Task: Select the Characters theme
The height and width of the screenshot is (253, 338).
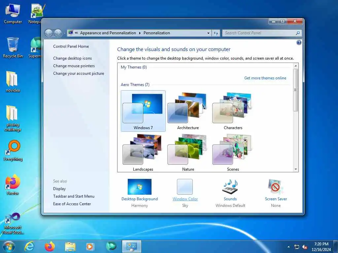Action: [x=233, y=111]
